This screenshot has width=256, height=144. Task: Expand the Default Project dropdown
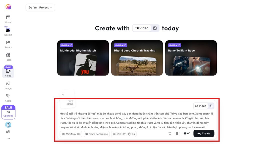click(x=40, y=7)
